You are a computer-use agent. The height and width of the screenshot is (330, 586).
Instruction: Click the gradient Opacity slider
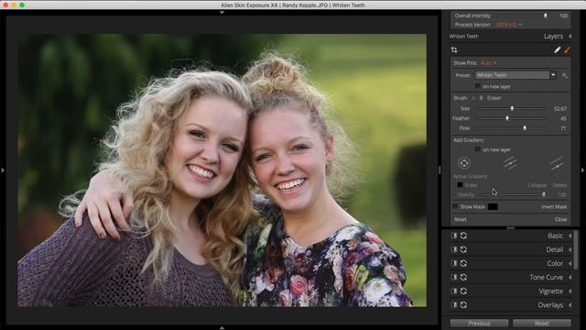point(513,194)
